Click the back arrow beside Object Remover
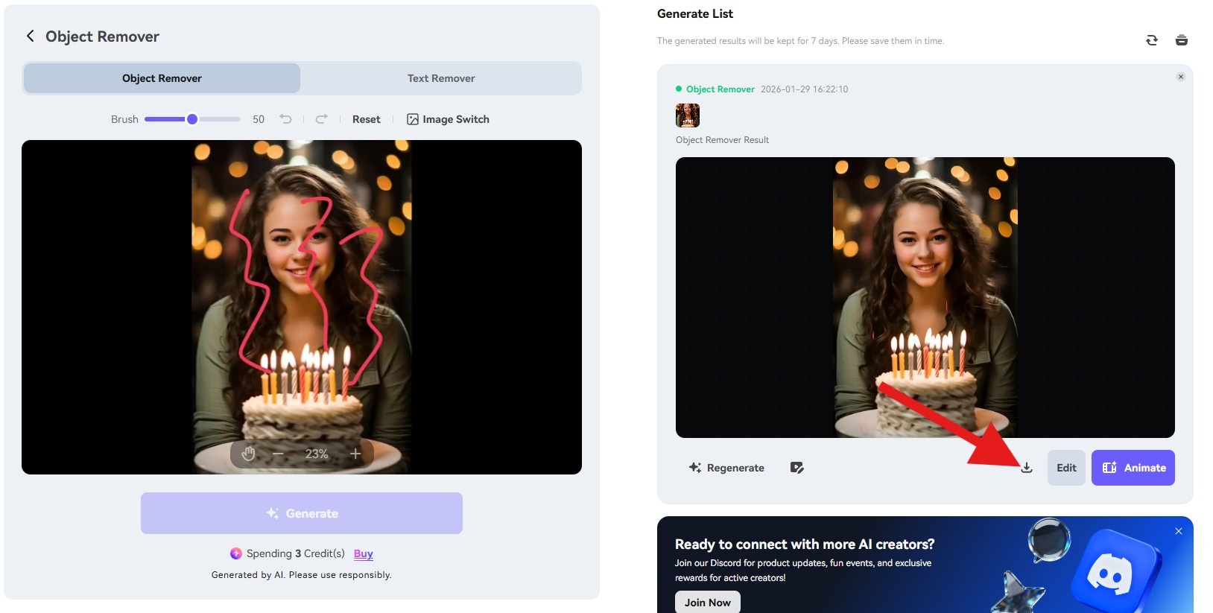The width and height of the screenshot is (1213, 613). coord(30,36)
